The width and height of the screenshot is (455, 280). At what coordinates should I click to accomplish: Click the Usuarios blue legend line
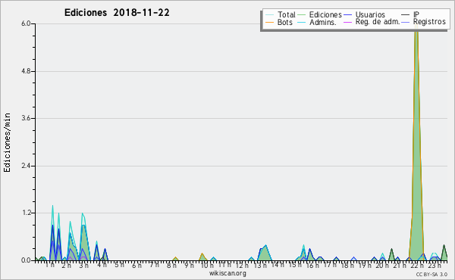click(347, 15)
